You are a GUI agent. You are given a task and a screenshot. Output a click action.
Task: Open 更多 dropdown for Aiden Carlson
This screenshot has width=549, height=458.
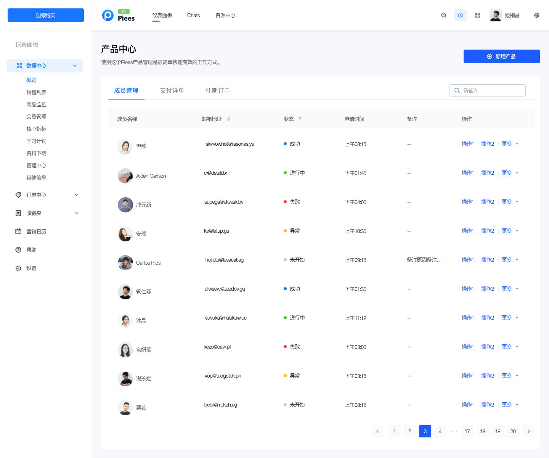[510, 173]
